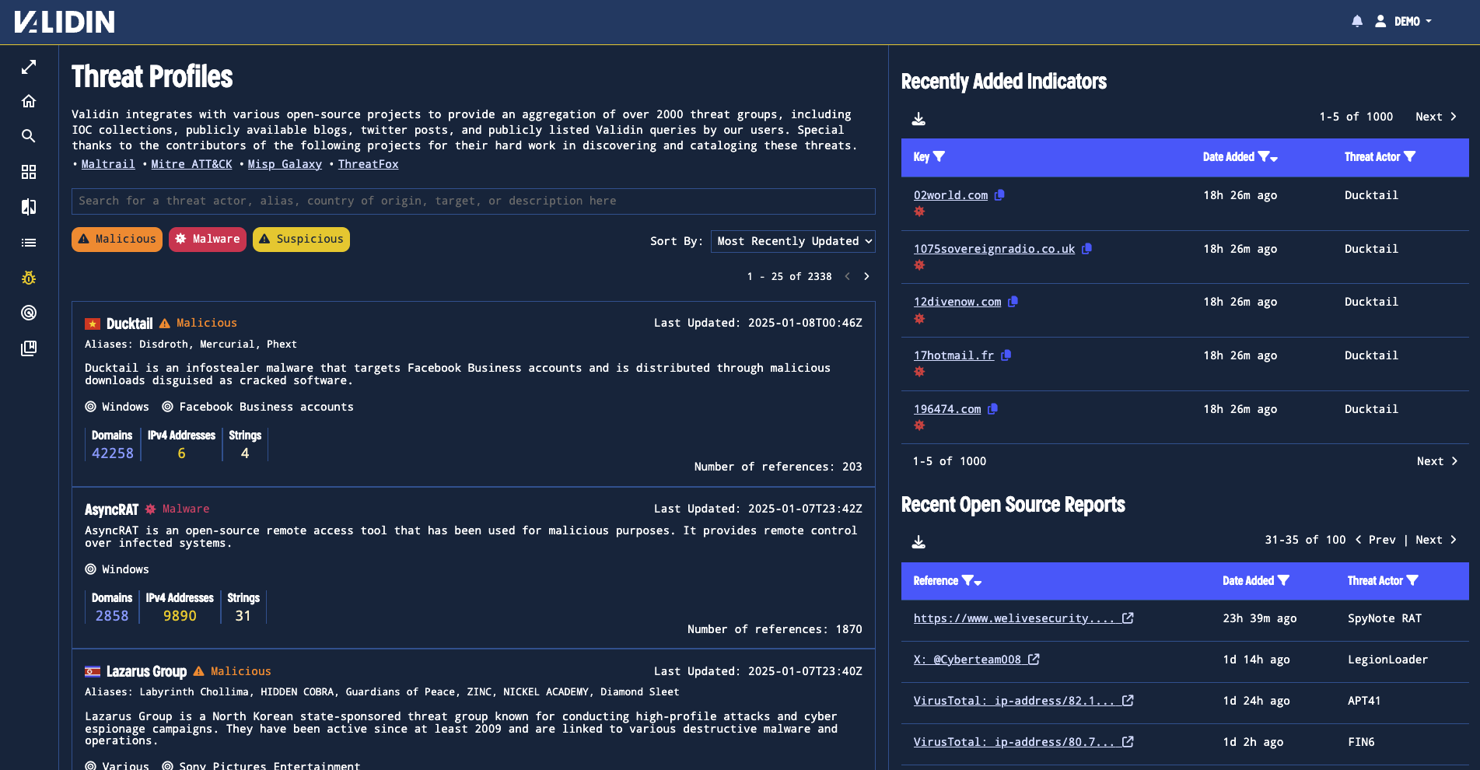Image resolution: width=1480 pixels, height=770 pixels.
Task: Click AsyncRAT Strings count 31
Action: (x=243, y=616)
